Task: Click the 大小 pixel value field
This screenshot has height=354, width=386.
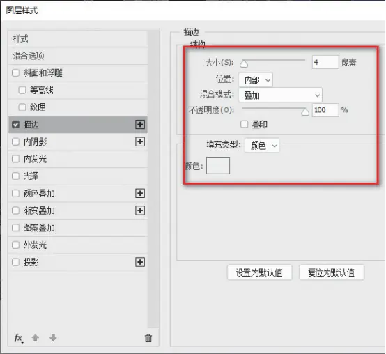Action: [x=325, y=62]
